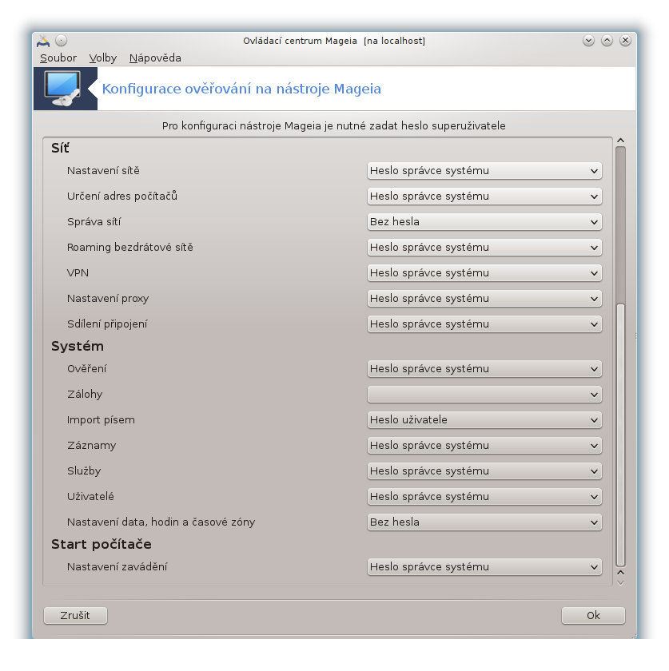Open the Volby menu

(x=103, y=58)
